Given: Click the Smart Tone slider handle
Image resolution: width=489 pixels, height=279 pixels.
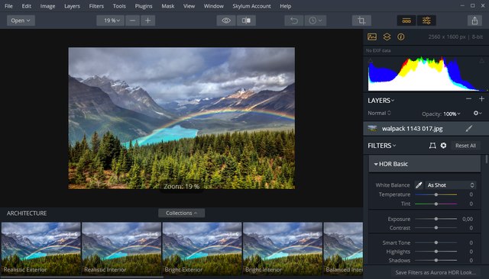Looking at the screenshot, I should [436, 242].
